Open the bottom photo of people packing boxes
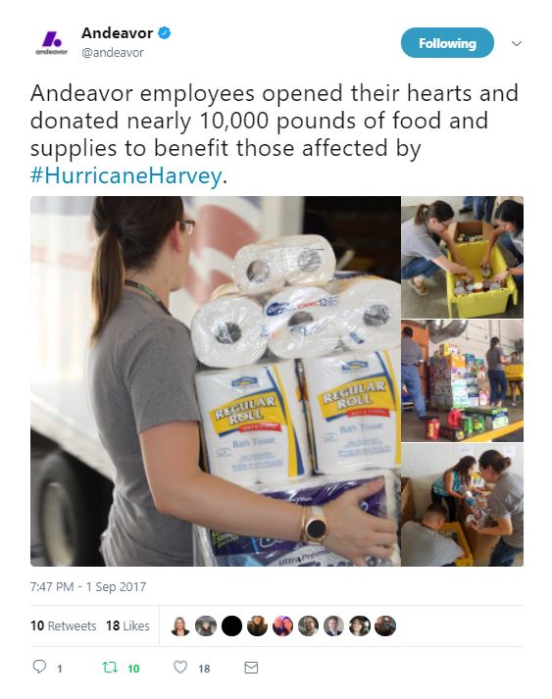Image resolution: width=552 pixels, height=699 pixels. (x=463, y=505)
